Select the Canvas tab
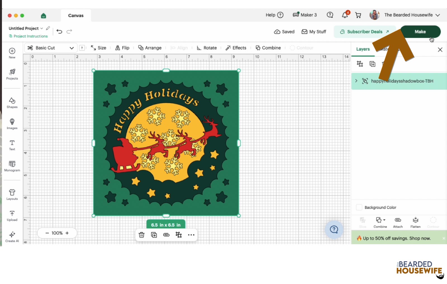The width and height of the screenshot is (447, 284). (x=76, y=16)
